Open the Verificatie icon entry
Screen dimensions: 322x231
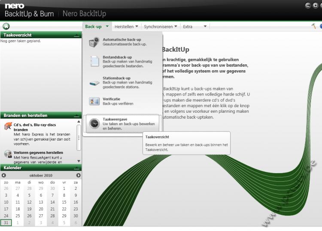point(94,101)
